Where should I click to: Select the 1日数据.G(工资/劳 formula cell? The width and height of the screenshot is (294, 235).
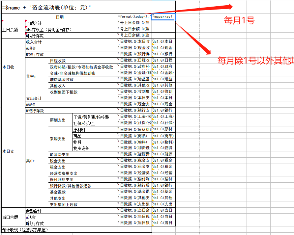coord(134,117)
